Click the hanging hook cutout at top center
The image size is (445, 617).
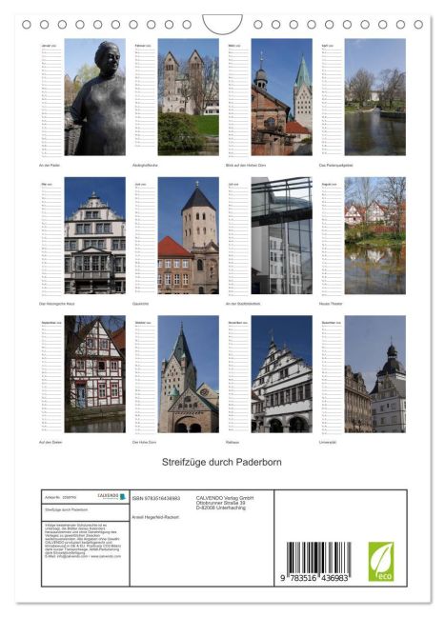[222, 24]
